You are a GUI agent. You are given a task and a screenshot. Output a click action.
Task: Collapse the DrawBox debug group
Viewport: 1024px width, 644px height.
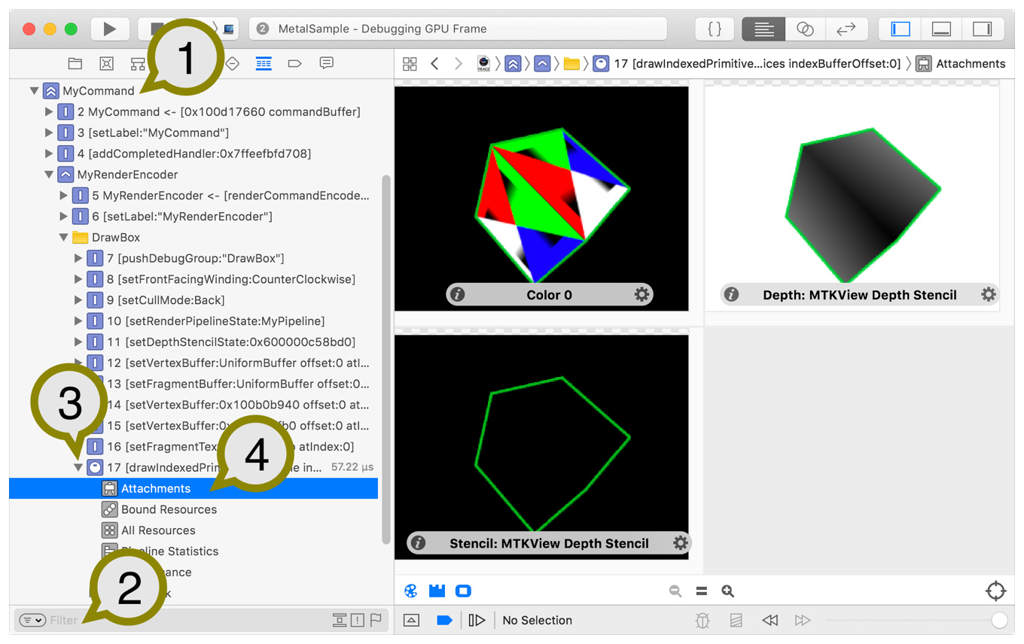click(x=64, y=238)
